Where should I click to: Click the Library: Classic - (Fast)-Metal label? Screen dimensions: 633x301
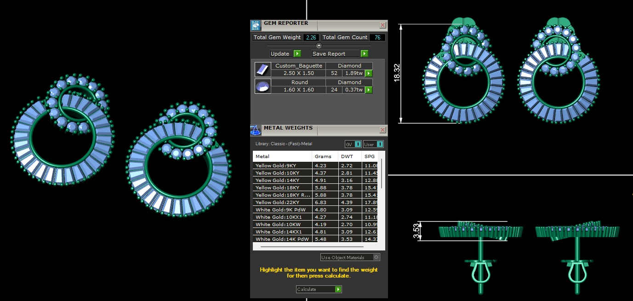pos(284,144)
